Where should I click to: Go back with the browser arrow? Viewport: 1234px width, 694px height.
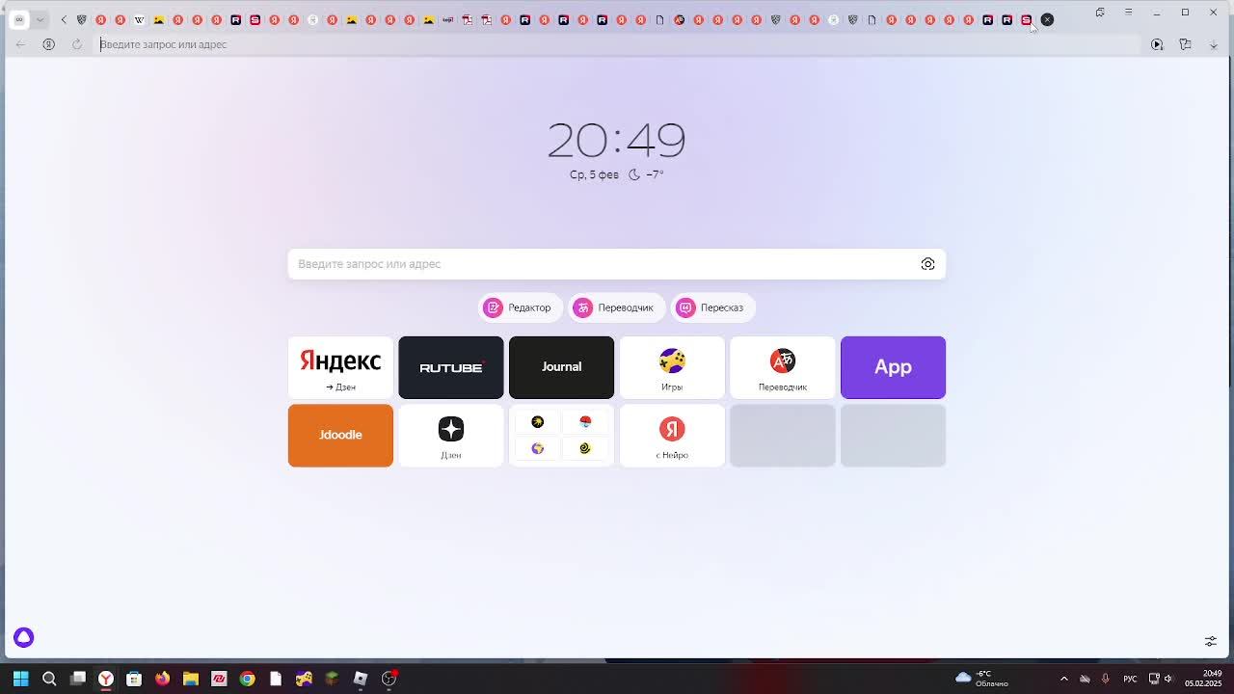21,44
